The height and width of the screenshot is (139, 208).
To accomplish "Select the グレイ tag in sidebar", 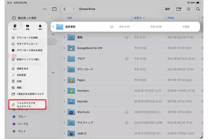I will 19,131.
